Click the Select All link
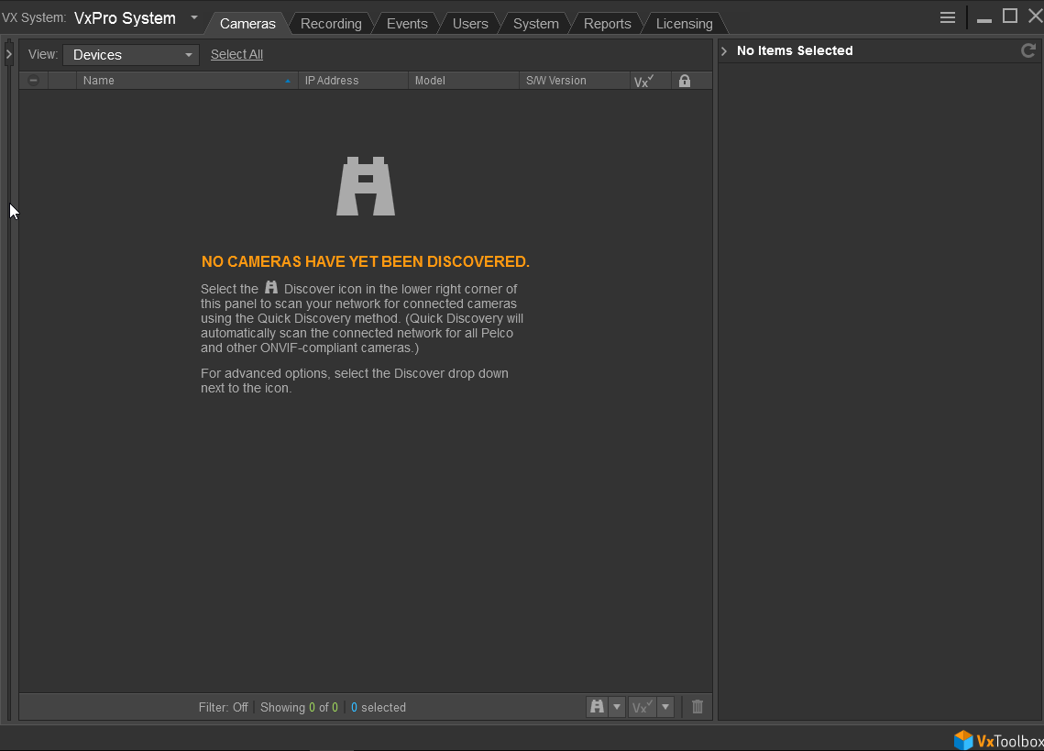The width and height of the screenshot is (1044, 751). point(236,54)
